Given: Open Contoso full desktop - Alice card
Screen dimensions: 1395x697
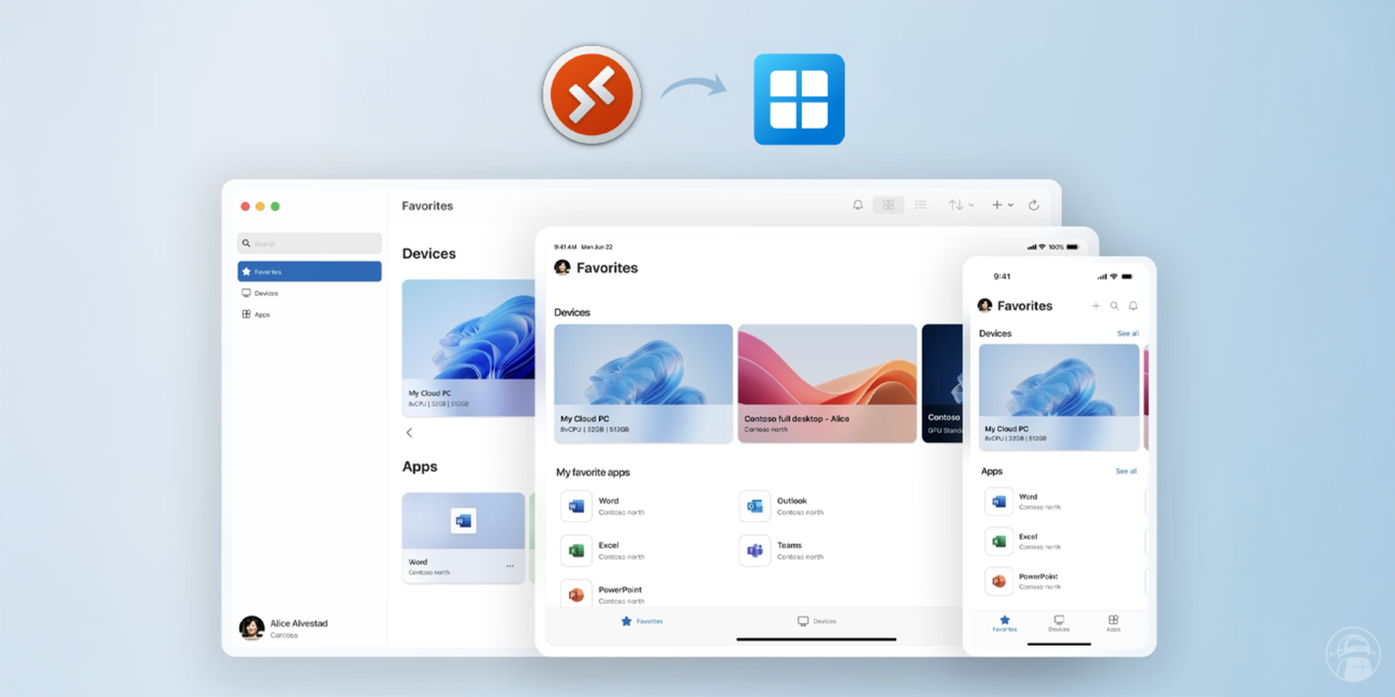Looking at the screenshot, I should point(827,383).
